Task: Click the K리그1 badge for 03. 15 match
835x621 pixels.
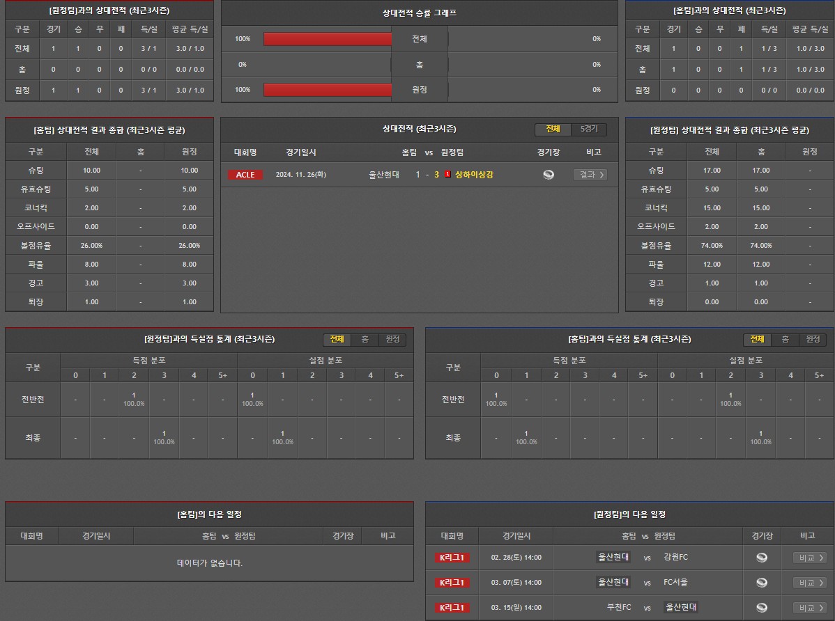Action: (452, 608)
